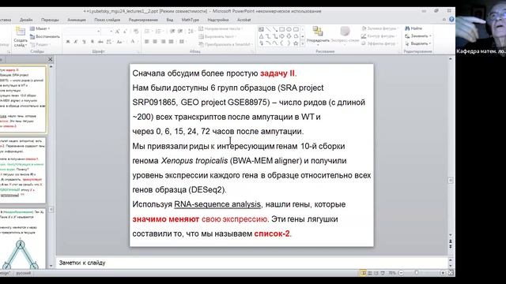Click the Восстановить (Reset) slide button
Screen dimensions: 506x284
point(45,36)
